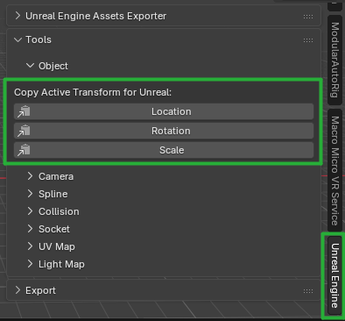Image resolution: width=345 pixels, height=321 pixels.
Task: Select the Unreal Engine sidebar tab
Action: 334,275
